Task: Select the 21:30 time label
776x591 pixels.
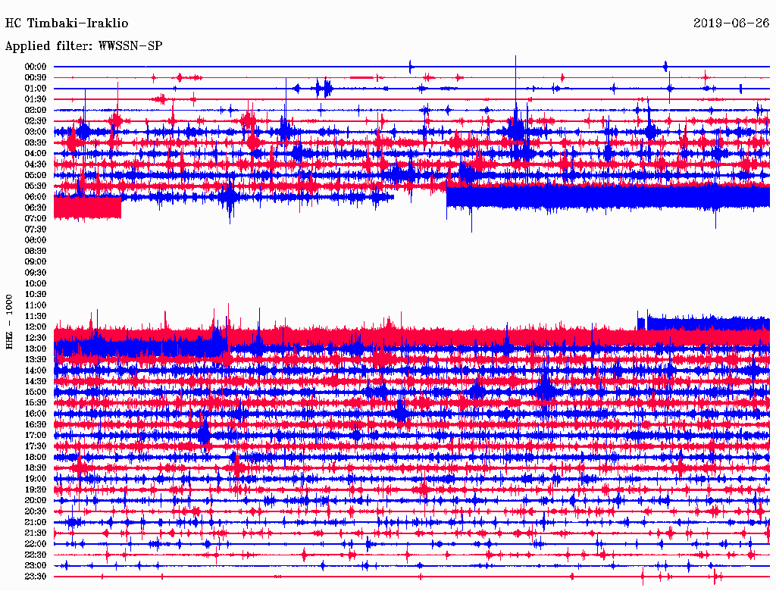Action: 36,533
